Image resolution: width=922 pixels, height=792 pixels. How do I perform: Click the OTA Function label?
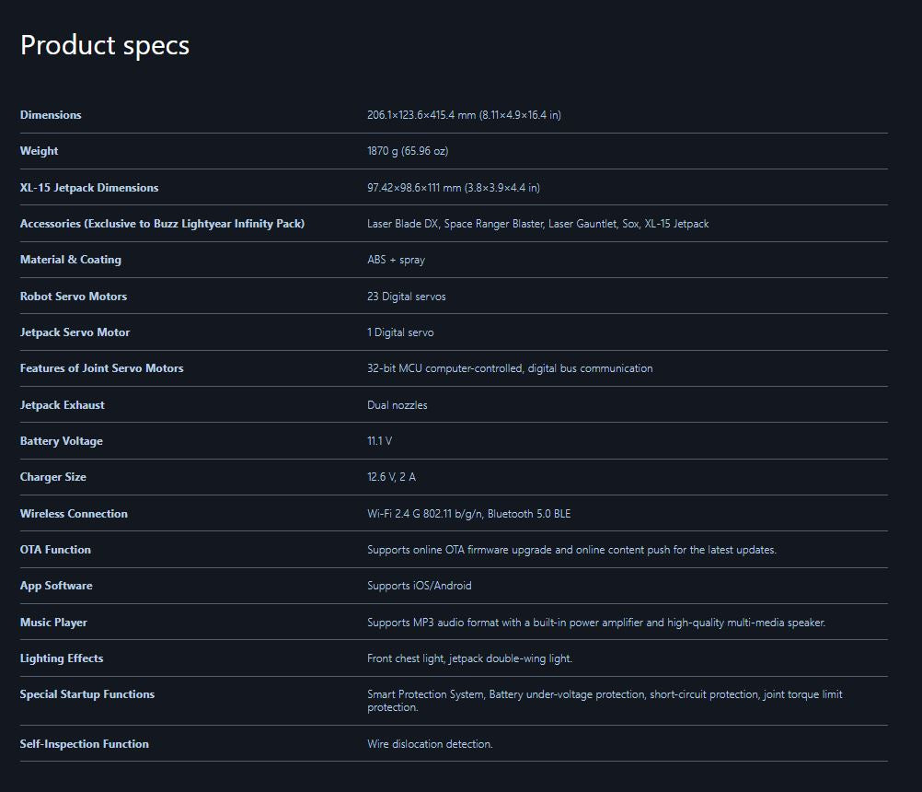[x=55, y=550]
